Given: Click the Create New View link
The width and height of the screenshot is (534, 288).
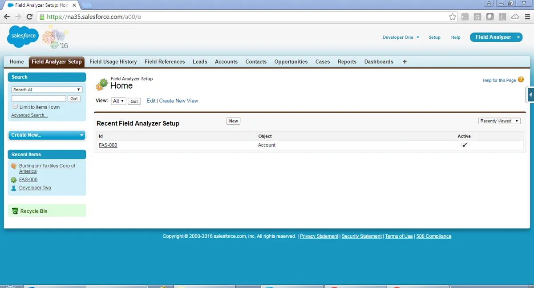Looking at the screenshot, I should (178, 101).
